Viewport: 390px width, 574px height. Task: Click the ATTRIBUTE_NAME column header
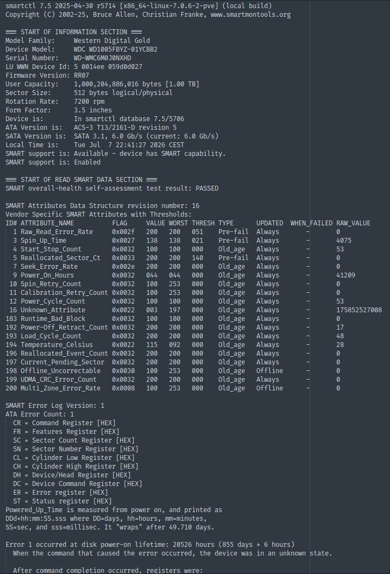click(x=47, y=223)
